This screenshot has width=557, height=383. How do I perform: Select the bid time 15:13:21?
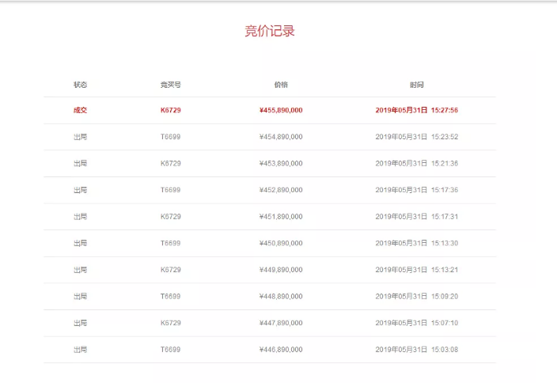[x=416, y=270]
